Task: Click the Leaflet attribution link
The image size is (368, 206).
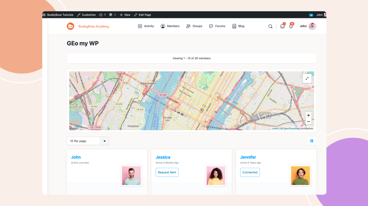Action: (x=275, y=128)
